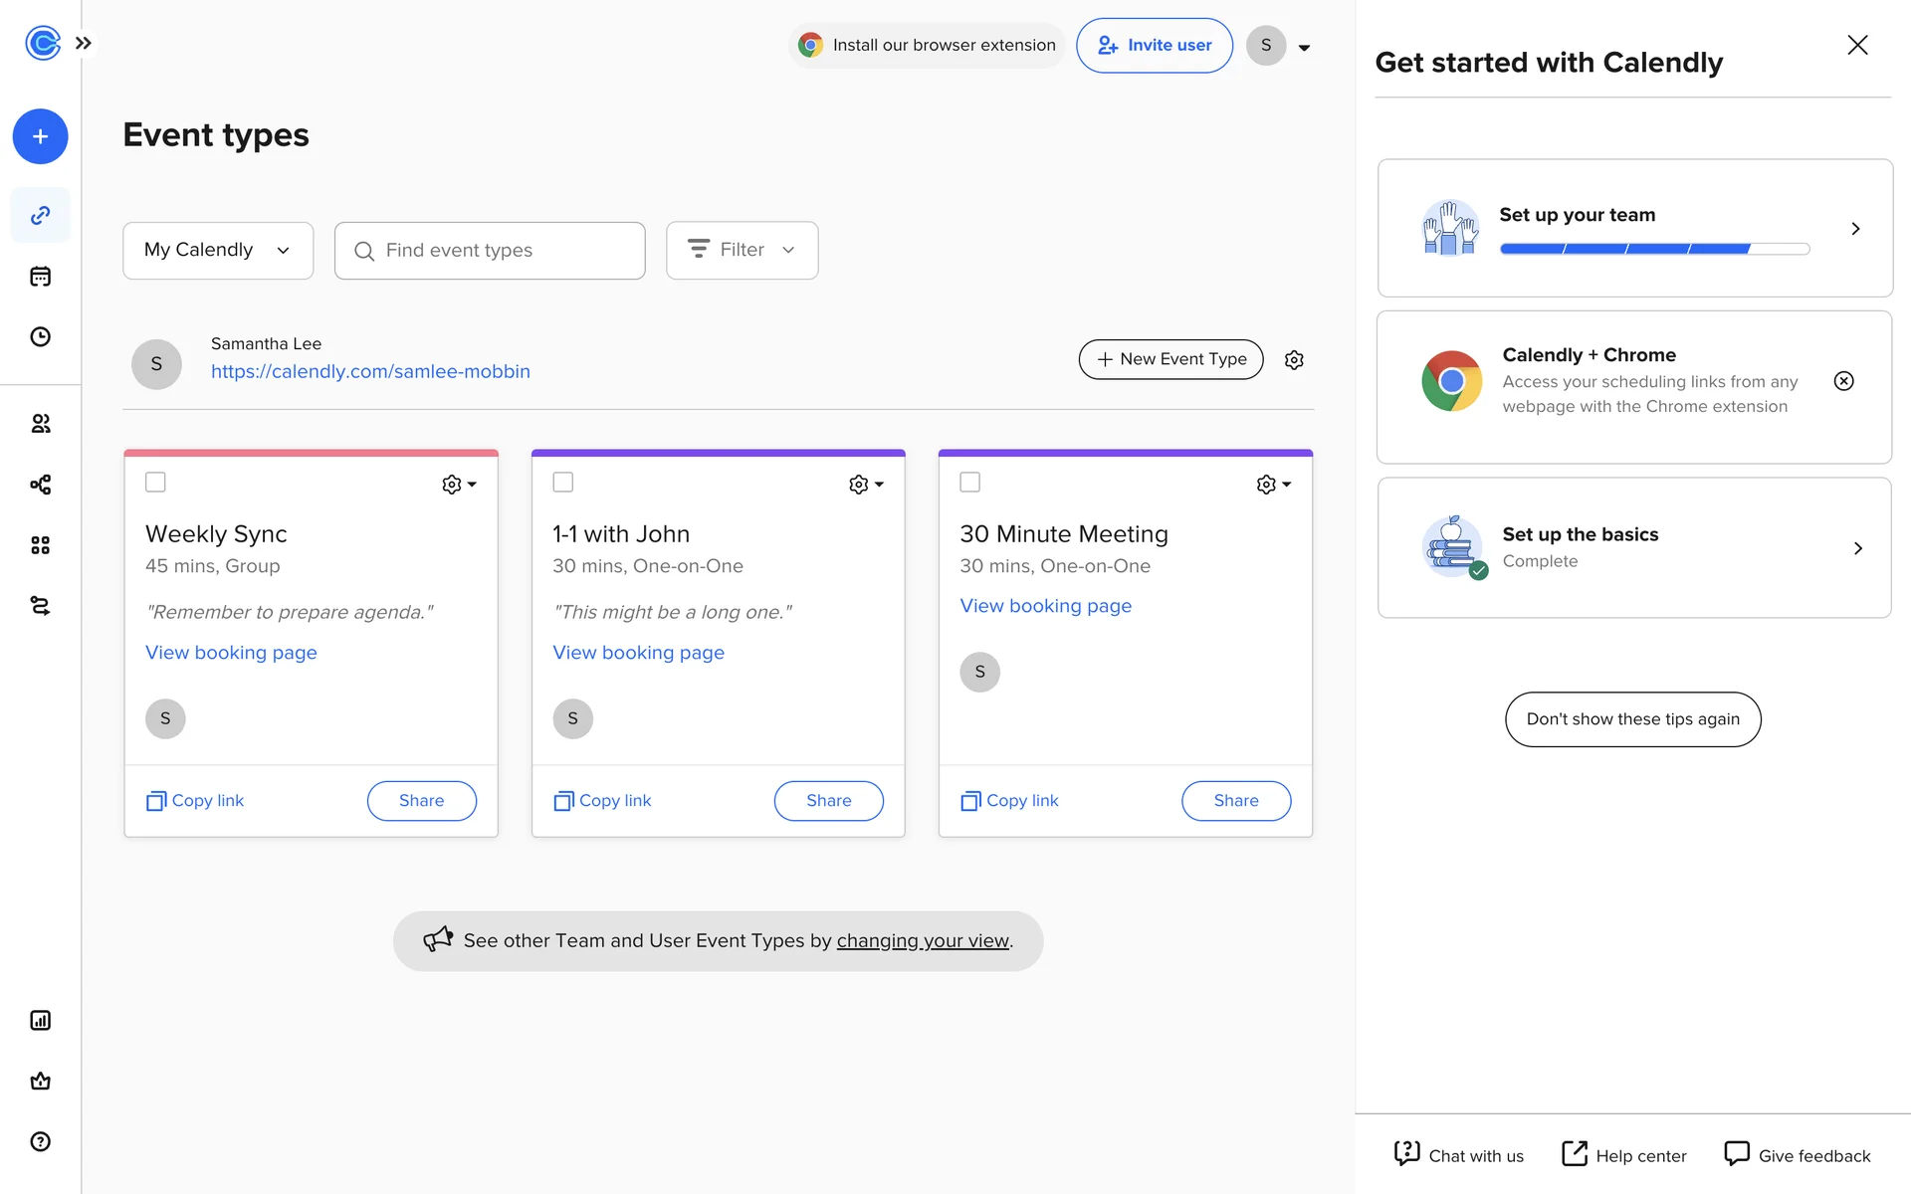Tick the 30 Minute Meeting checkbox
Image resolution: width=1911 pixels, height=1194 pixels.
pos(970,483)
